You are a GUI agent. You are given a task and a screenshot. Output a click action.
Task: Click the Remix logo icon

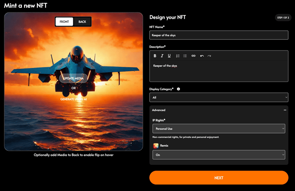(156, 146)
